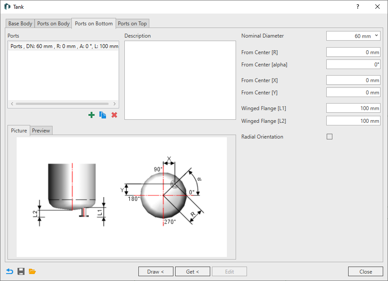This screenshot has width=388, height=281.
Task: Switch to the Preview tab
Action: tap(41, 130)
